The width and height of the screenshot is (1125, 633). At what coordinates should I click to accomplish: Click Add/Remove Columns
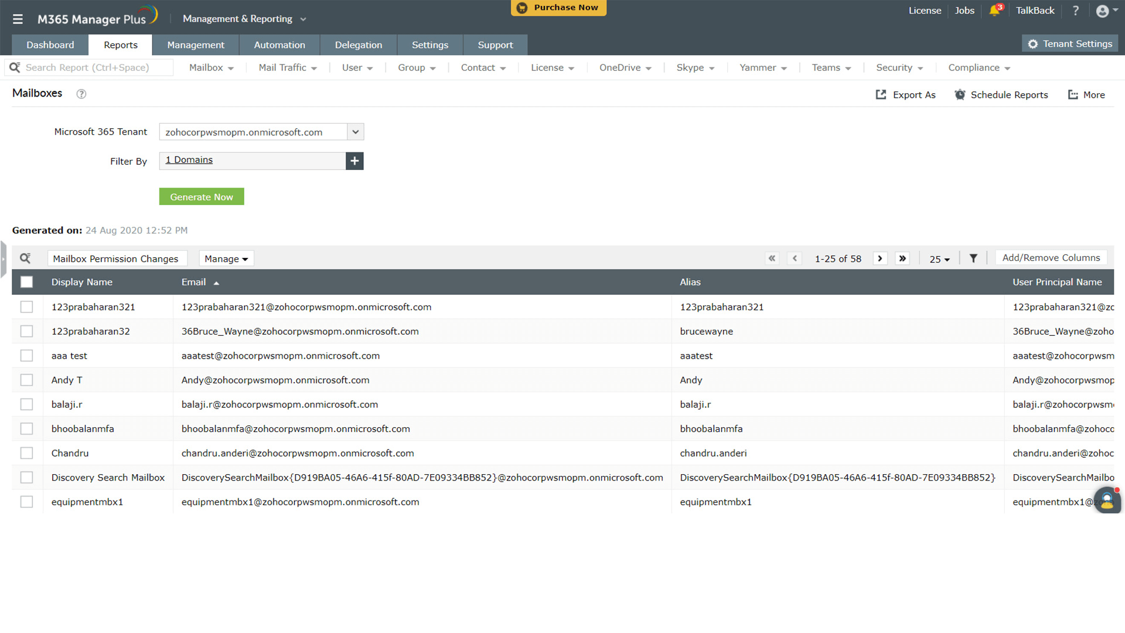(x=1051, y=257)
